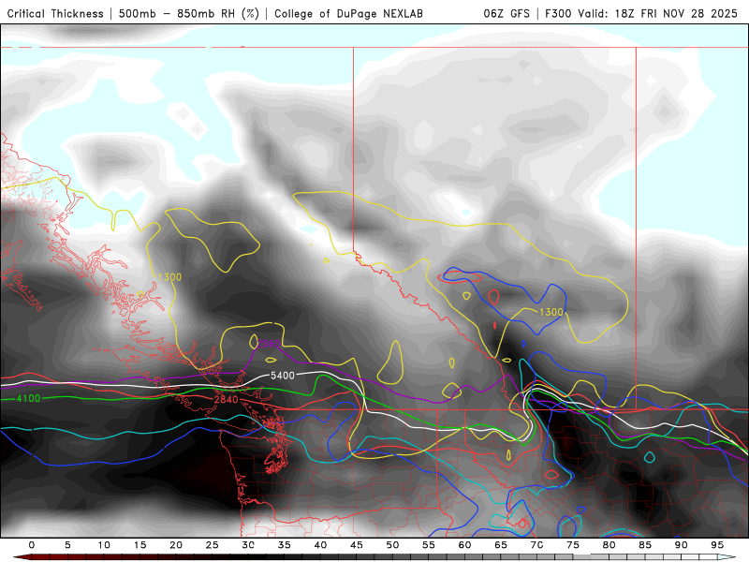
Task: Select the 15 value on the colorbar scale
Action: pyautogui.click(x=140, y=545)
